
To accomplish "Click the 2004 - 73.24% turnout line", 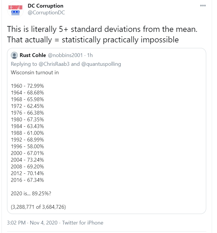I will click(27, 160).
